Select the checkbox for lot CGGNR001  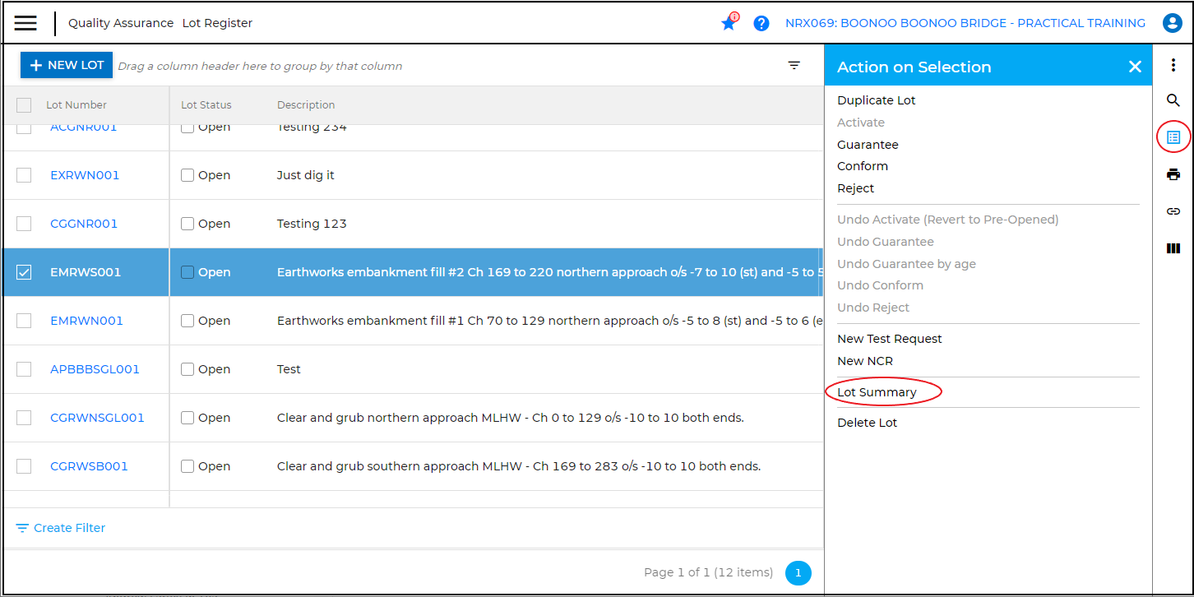pyautogui.click(x=24, y=224)
